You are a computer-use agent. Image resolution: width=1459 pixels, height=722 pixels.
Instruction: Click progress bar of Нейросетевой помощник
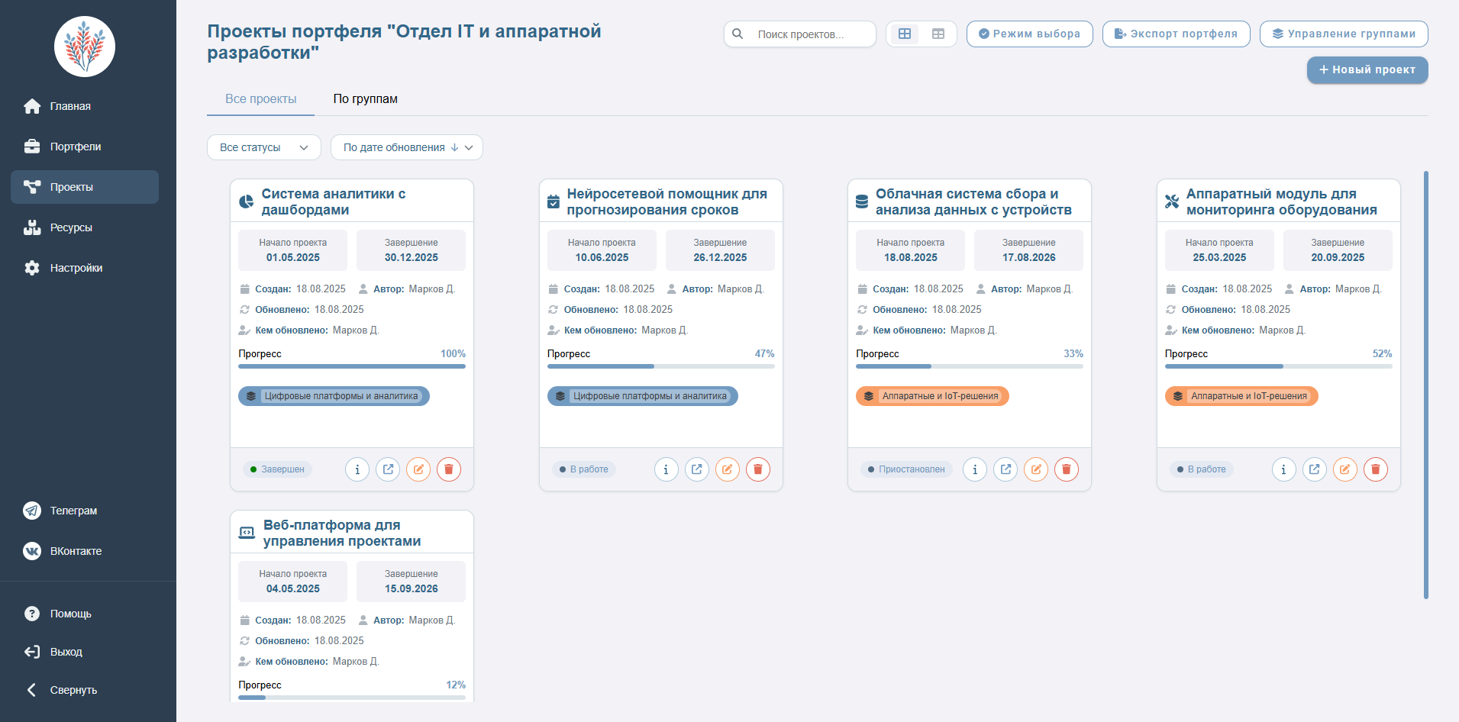pos(660,366)
